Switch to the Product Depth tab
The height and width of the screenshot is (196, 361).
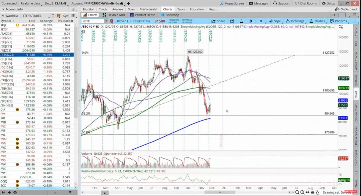tap(142, 15)
